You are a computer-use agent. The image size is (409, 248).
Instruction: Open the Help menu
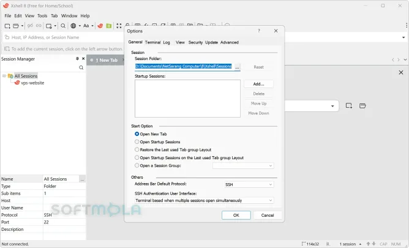pos(85,16)
